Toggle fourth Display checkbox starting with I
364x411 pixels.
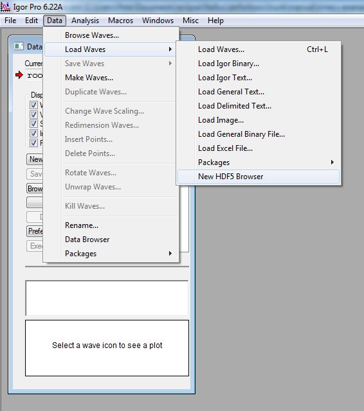(33, 133)
